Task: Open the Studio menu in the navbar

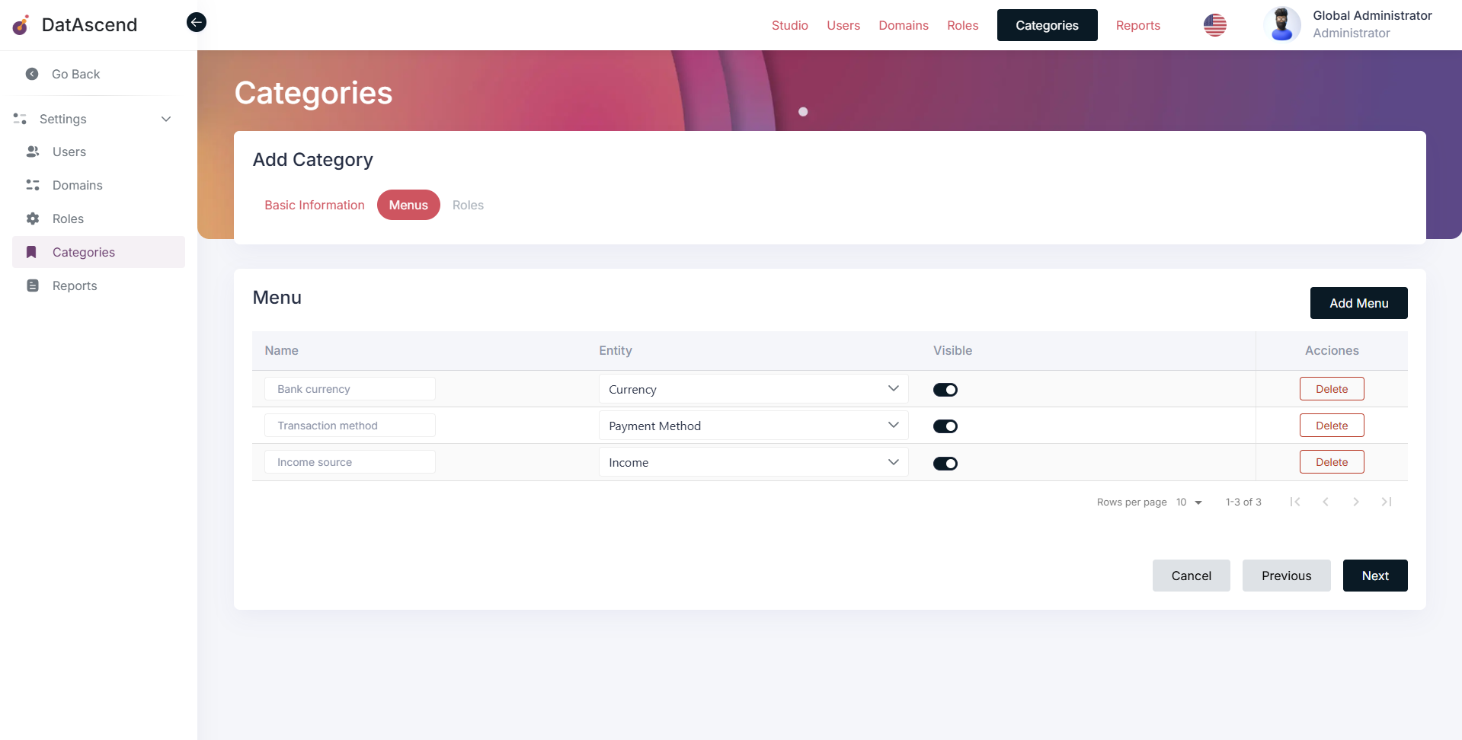Action: (789, 25)
